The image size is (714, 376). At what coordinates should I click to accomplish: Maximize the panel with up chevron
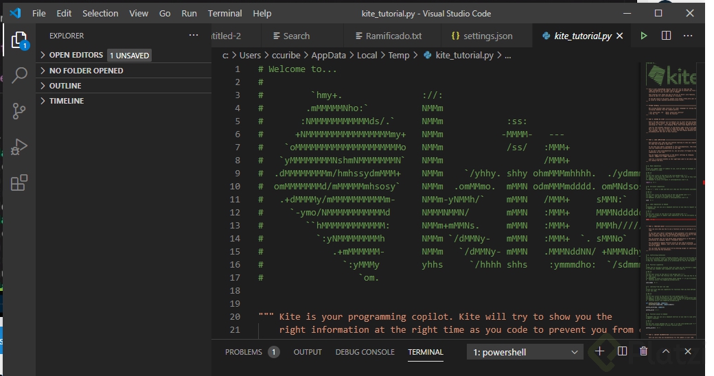click(x=666, y=351)
